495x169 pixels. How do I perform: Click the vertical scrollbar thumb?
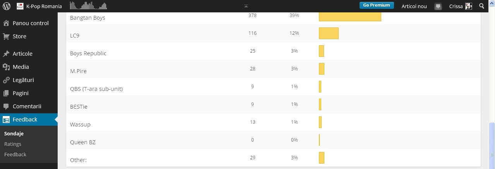coord(492,145)
